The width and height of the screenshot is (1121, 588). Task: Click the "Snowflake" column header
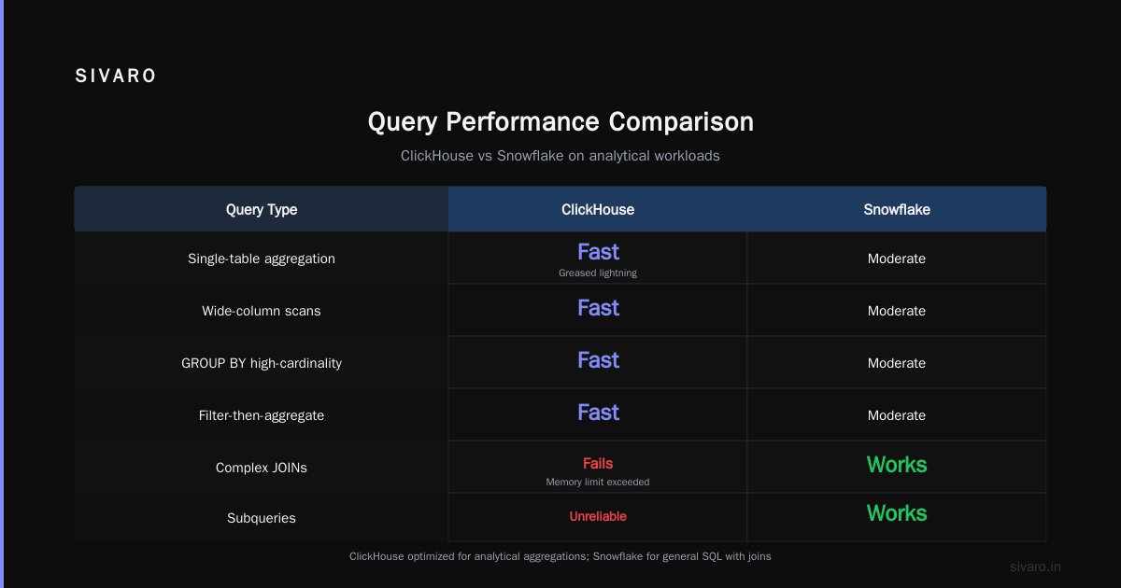[x=897, y=209]
